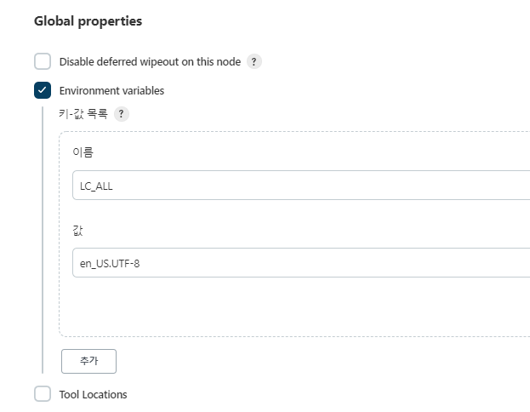Click the 이름 field label
The image size is (530, 412).
tap(83, 152)
